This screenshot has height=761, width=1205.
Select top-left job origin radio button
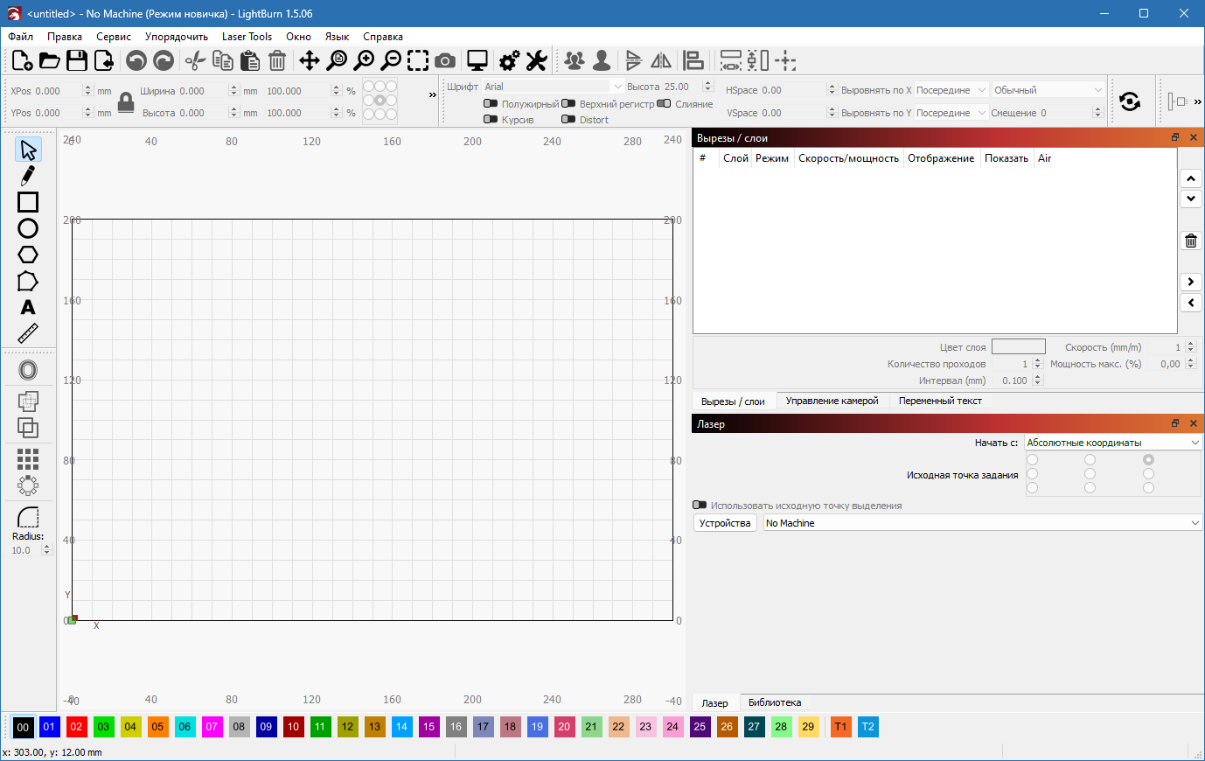pos(1032,459)
